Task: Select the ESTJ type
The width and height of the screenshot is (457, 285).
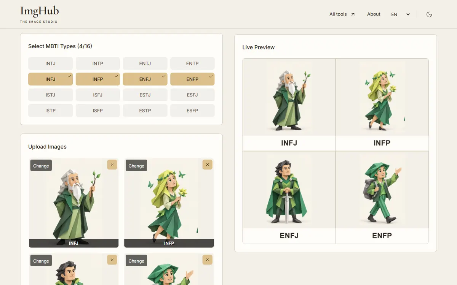Action: click(145, 95)
